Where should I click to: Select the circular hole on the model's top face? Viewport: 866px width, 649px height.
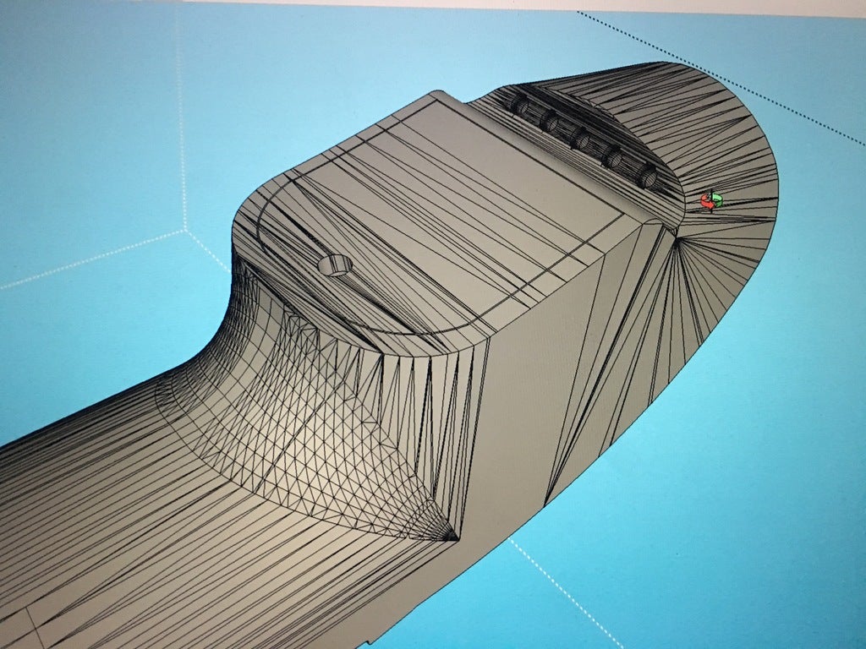(335, 265)
